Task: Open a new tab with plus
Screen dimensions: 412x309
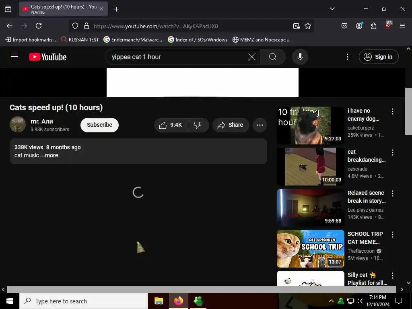Action: [x=116, y=9]
